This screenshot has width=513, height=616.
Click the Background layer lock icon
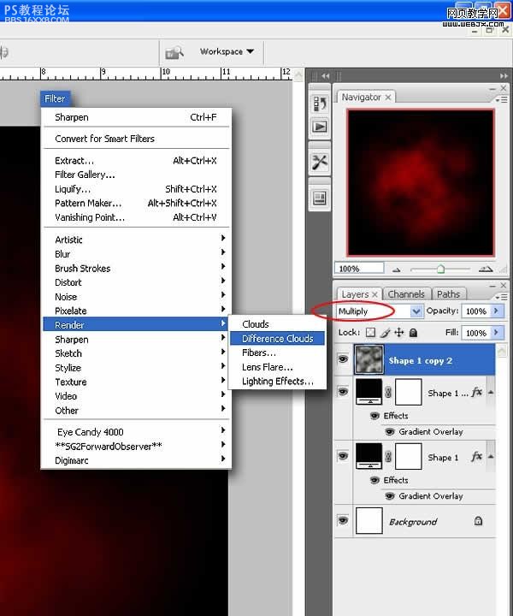478,521
